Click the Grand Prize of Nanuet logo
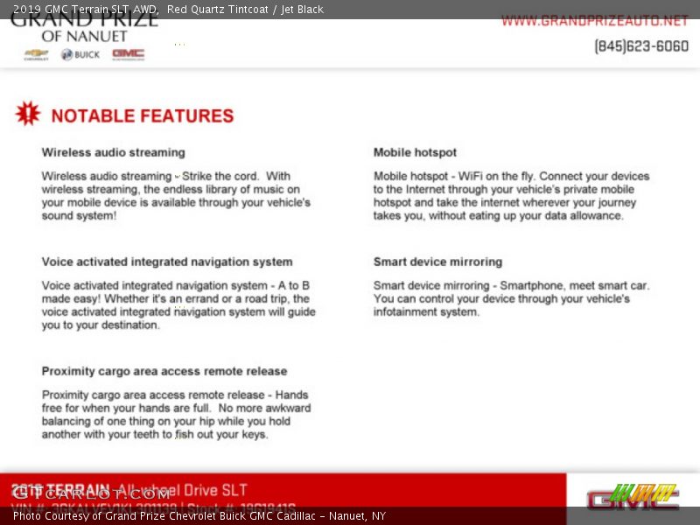Screen dimensions: 700x525 click(84, 28)
